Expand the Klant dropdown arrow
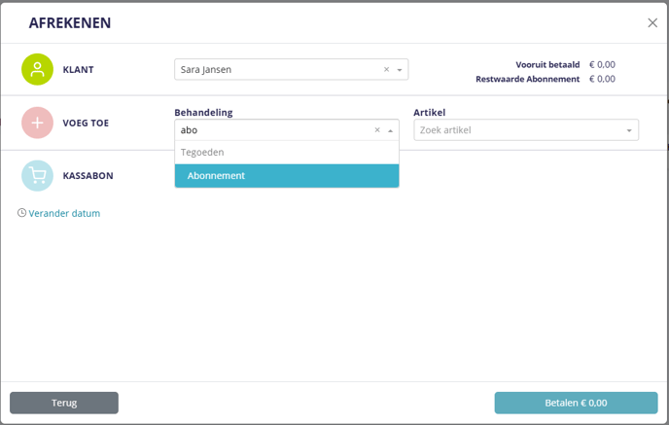 (x=399, y=70)
